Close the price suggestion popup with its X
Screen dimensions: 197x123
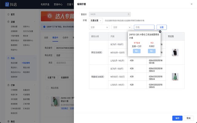click(x=160, y=32)
